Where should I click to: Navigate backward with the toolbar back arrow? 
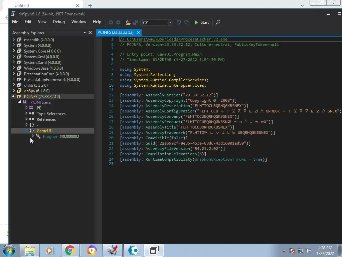111,22
